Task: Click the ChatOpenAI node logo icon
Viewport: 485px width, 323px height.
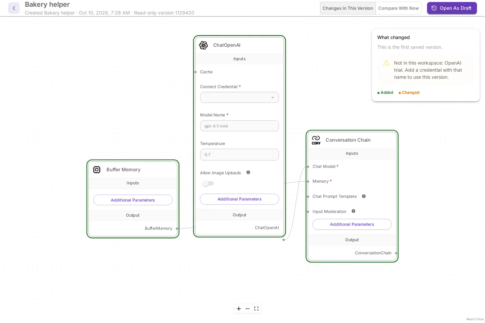Action: (203, 45)
